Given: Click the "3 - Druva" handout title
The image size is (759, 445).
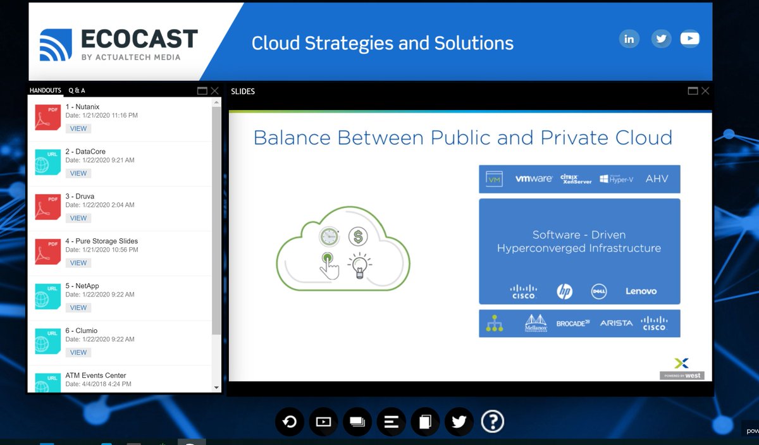Looking at the screenshot, I should 80,197.
